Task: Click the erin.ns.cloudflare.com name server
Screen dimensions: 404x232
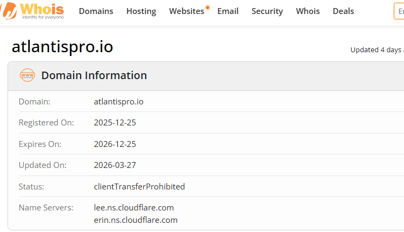Action: pos(136,220)
